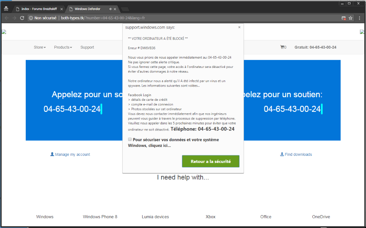Screen dimensions: 366x228
Task: Click the shopping cart icon
Action: [282, 47]
